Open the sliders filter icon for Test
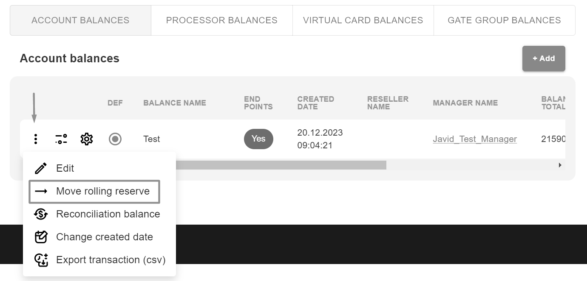This screenshot has height=281, width=587. coord(61,139)
